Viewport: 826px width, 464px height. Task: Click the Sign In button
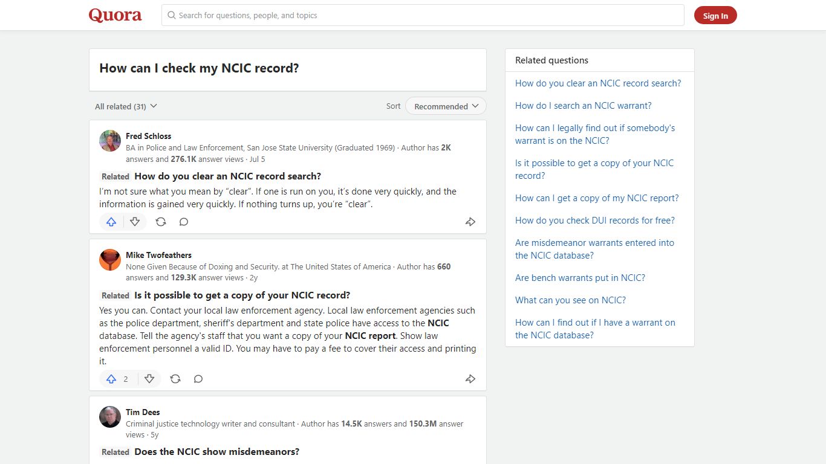(x=715, y=16)
